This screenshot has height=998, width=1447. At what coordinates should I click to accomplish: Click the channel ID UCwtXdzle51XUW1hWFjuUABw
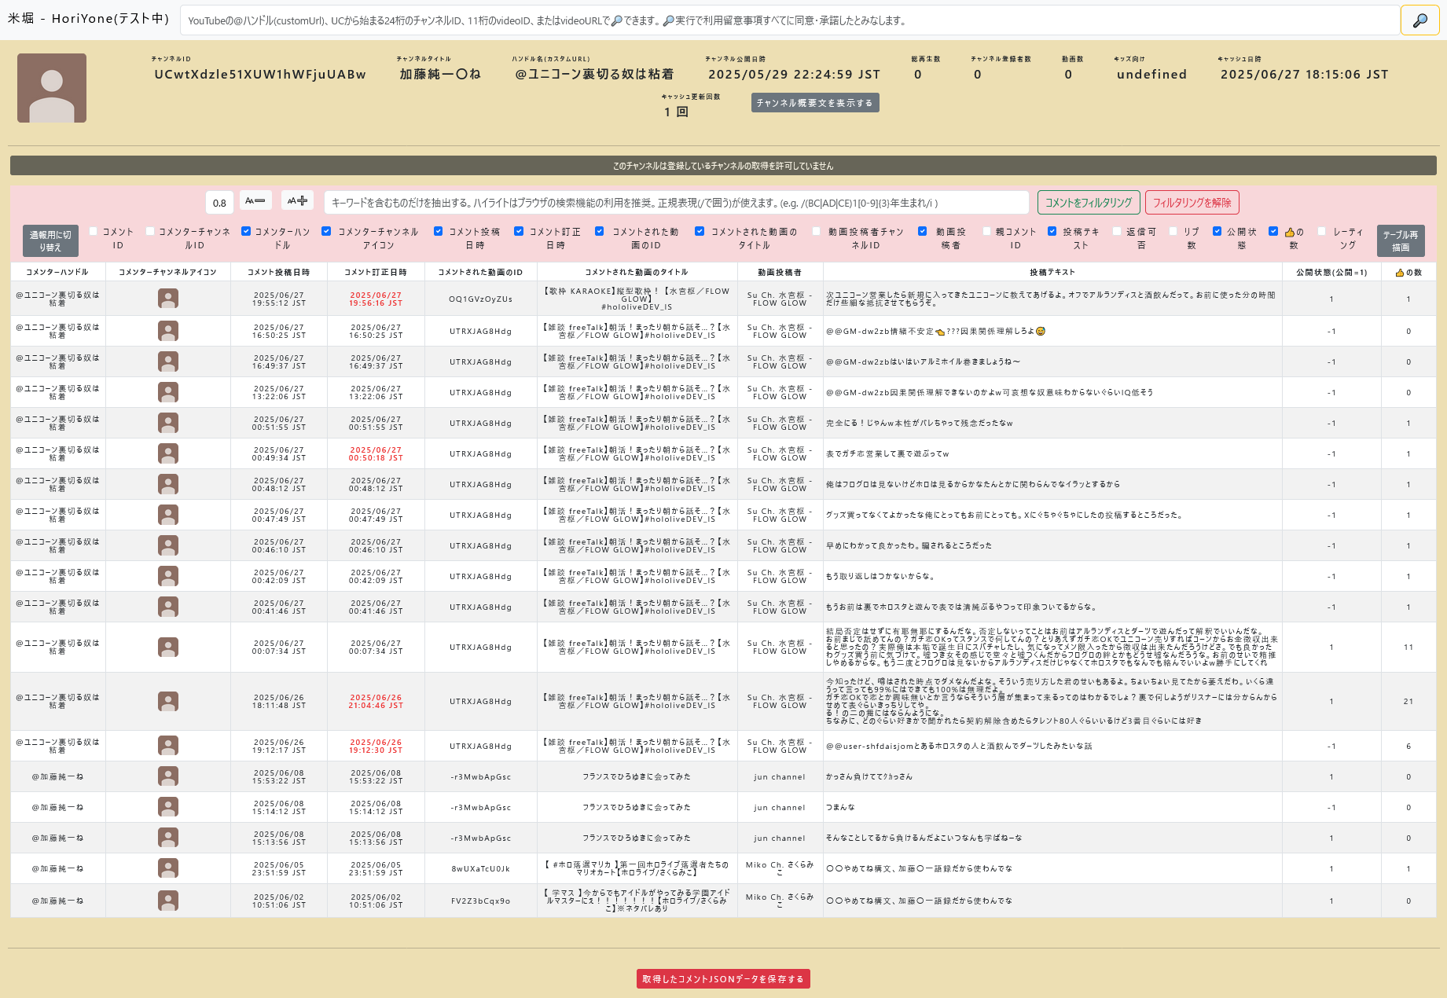coord(260,75)
